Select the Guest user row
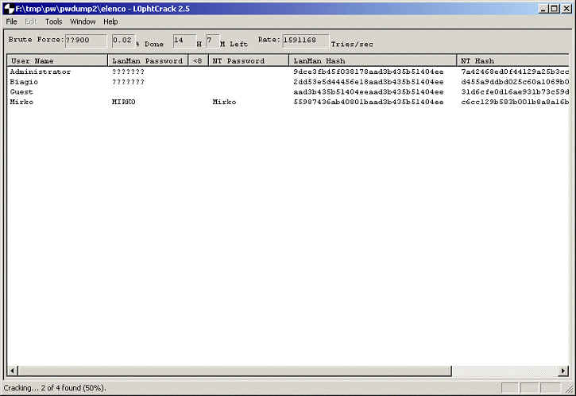This screenshot has width=576, height=396. click(x=288, y=92)
